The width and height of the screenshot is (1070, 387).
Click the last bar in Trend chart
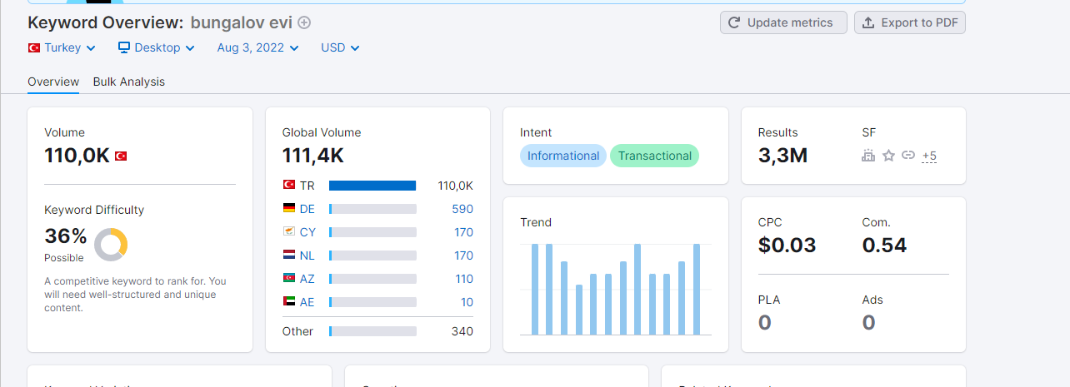697,289
